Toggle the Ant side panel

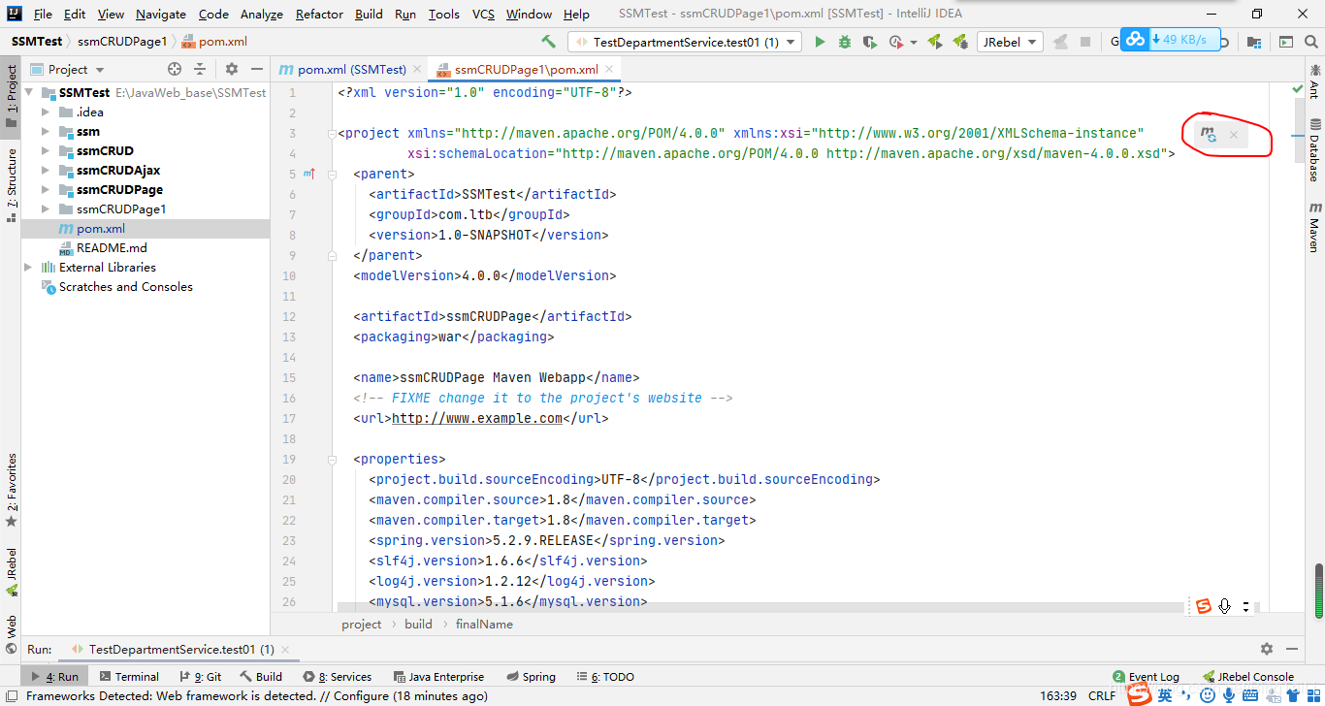click(1314, 81)
